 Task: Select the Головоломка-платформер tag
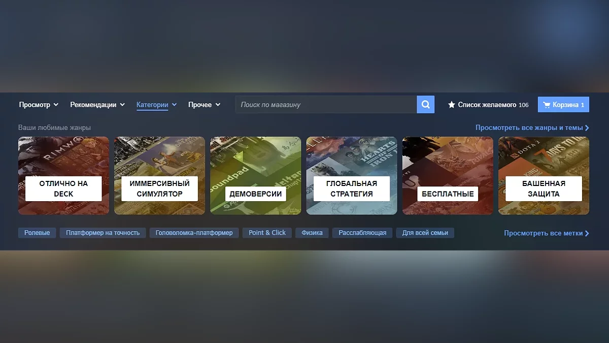point(194,233)
